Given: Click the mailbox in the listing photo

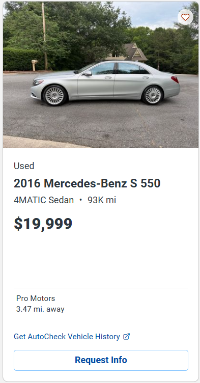Looking at the screenshot, I should coord(35,65).
